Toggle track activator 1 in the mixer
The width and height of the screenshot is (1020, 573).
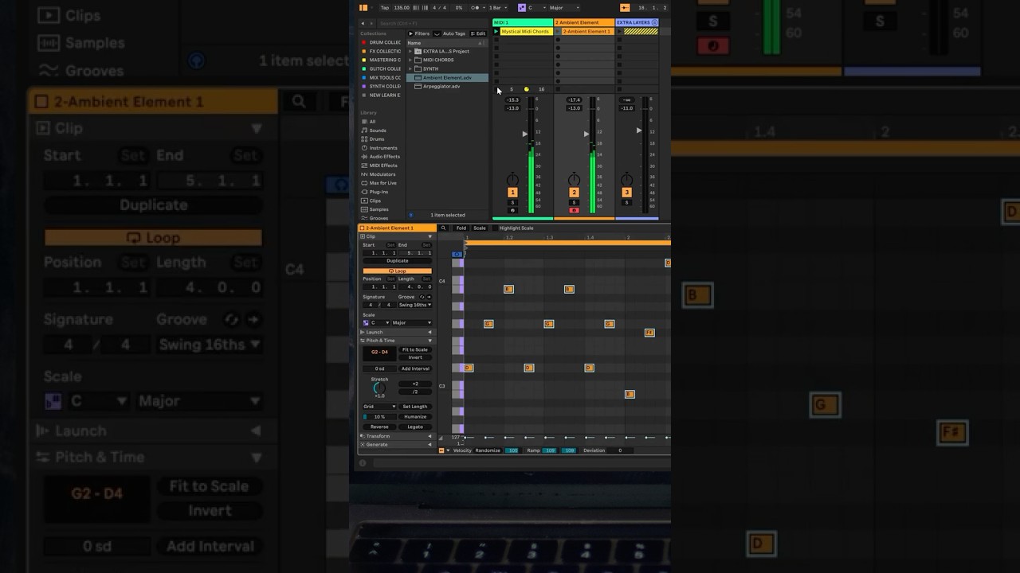(512, 193)
